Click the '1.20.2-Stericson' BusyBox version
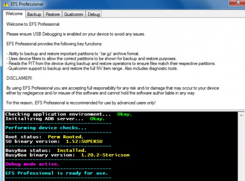The width and height of the screenshot is (245, 181). click(105, 155)
